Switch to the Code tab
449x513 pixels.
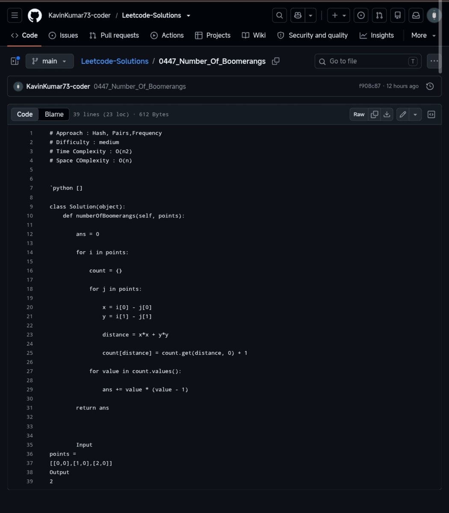pyautogui.click(x=24, y=35)
